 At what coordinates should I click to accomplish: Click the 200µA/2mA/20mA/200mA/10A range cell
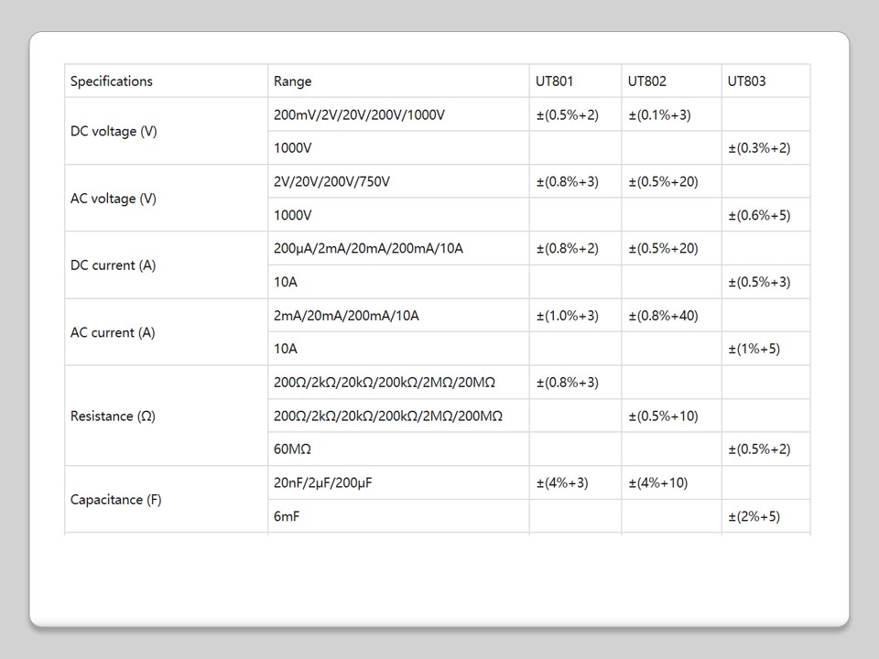[368, 248]
